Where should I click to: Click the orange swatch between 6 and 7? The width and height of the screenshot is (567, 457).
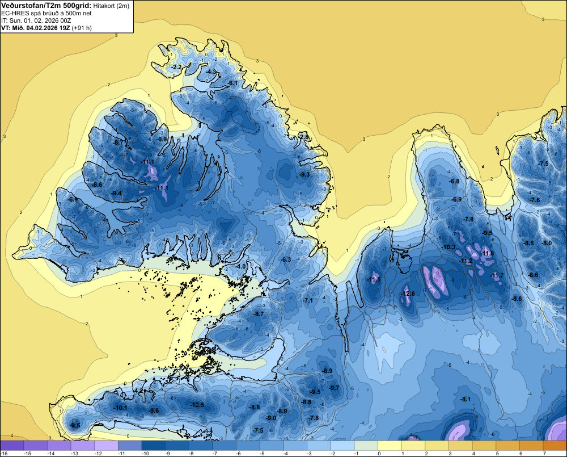[x=531, y=446]
